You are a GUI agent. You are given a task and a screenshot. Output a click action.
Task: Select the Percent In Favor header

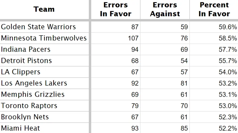(x=214, y=9)
